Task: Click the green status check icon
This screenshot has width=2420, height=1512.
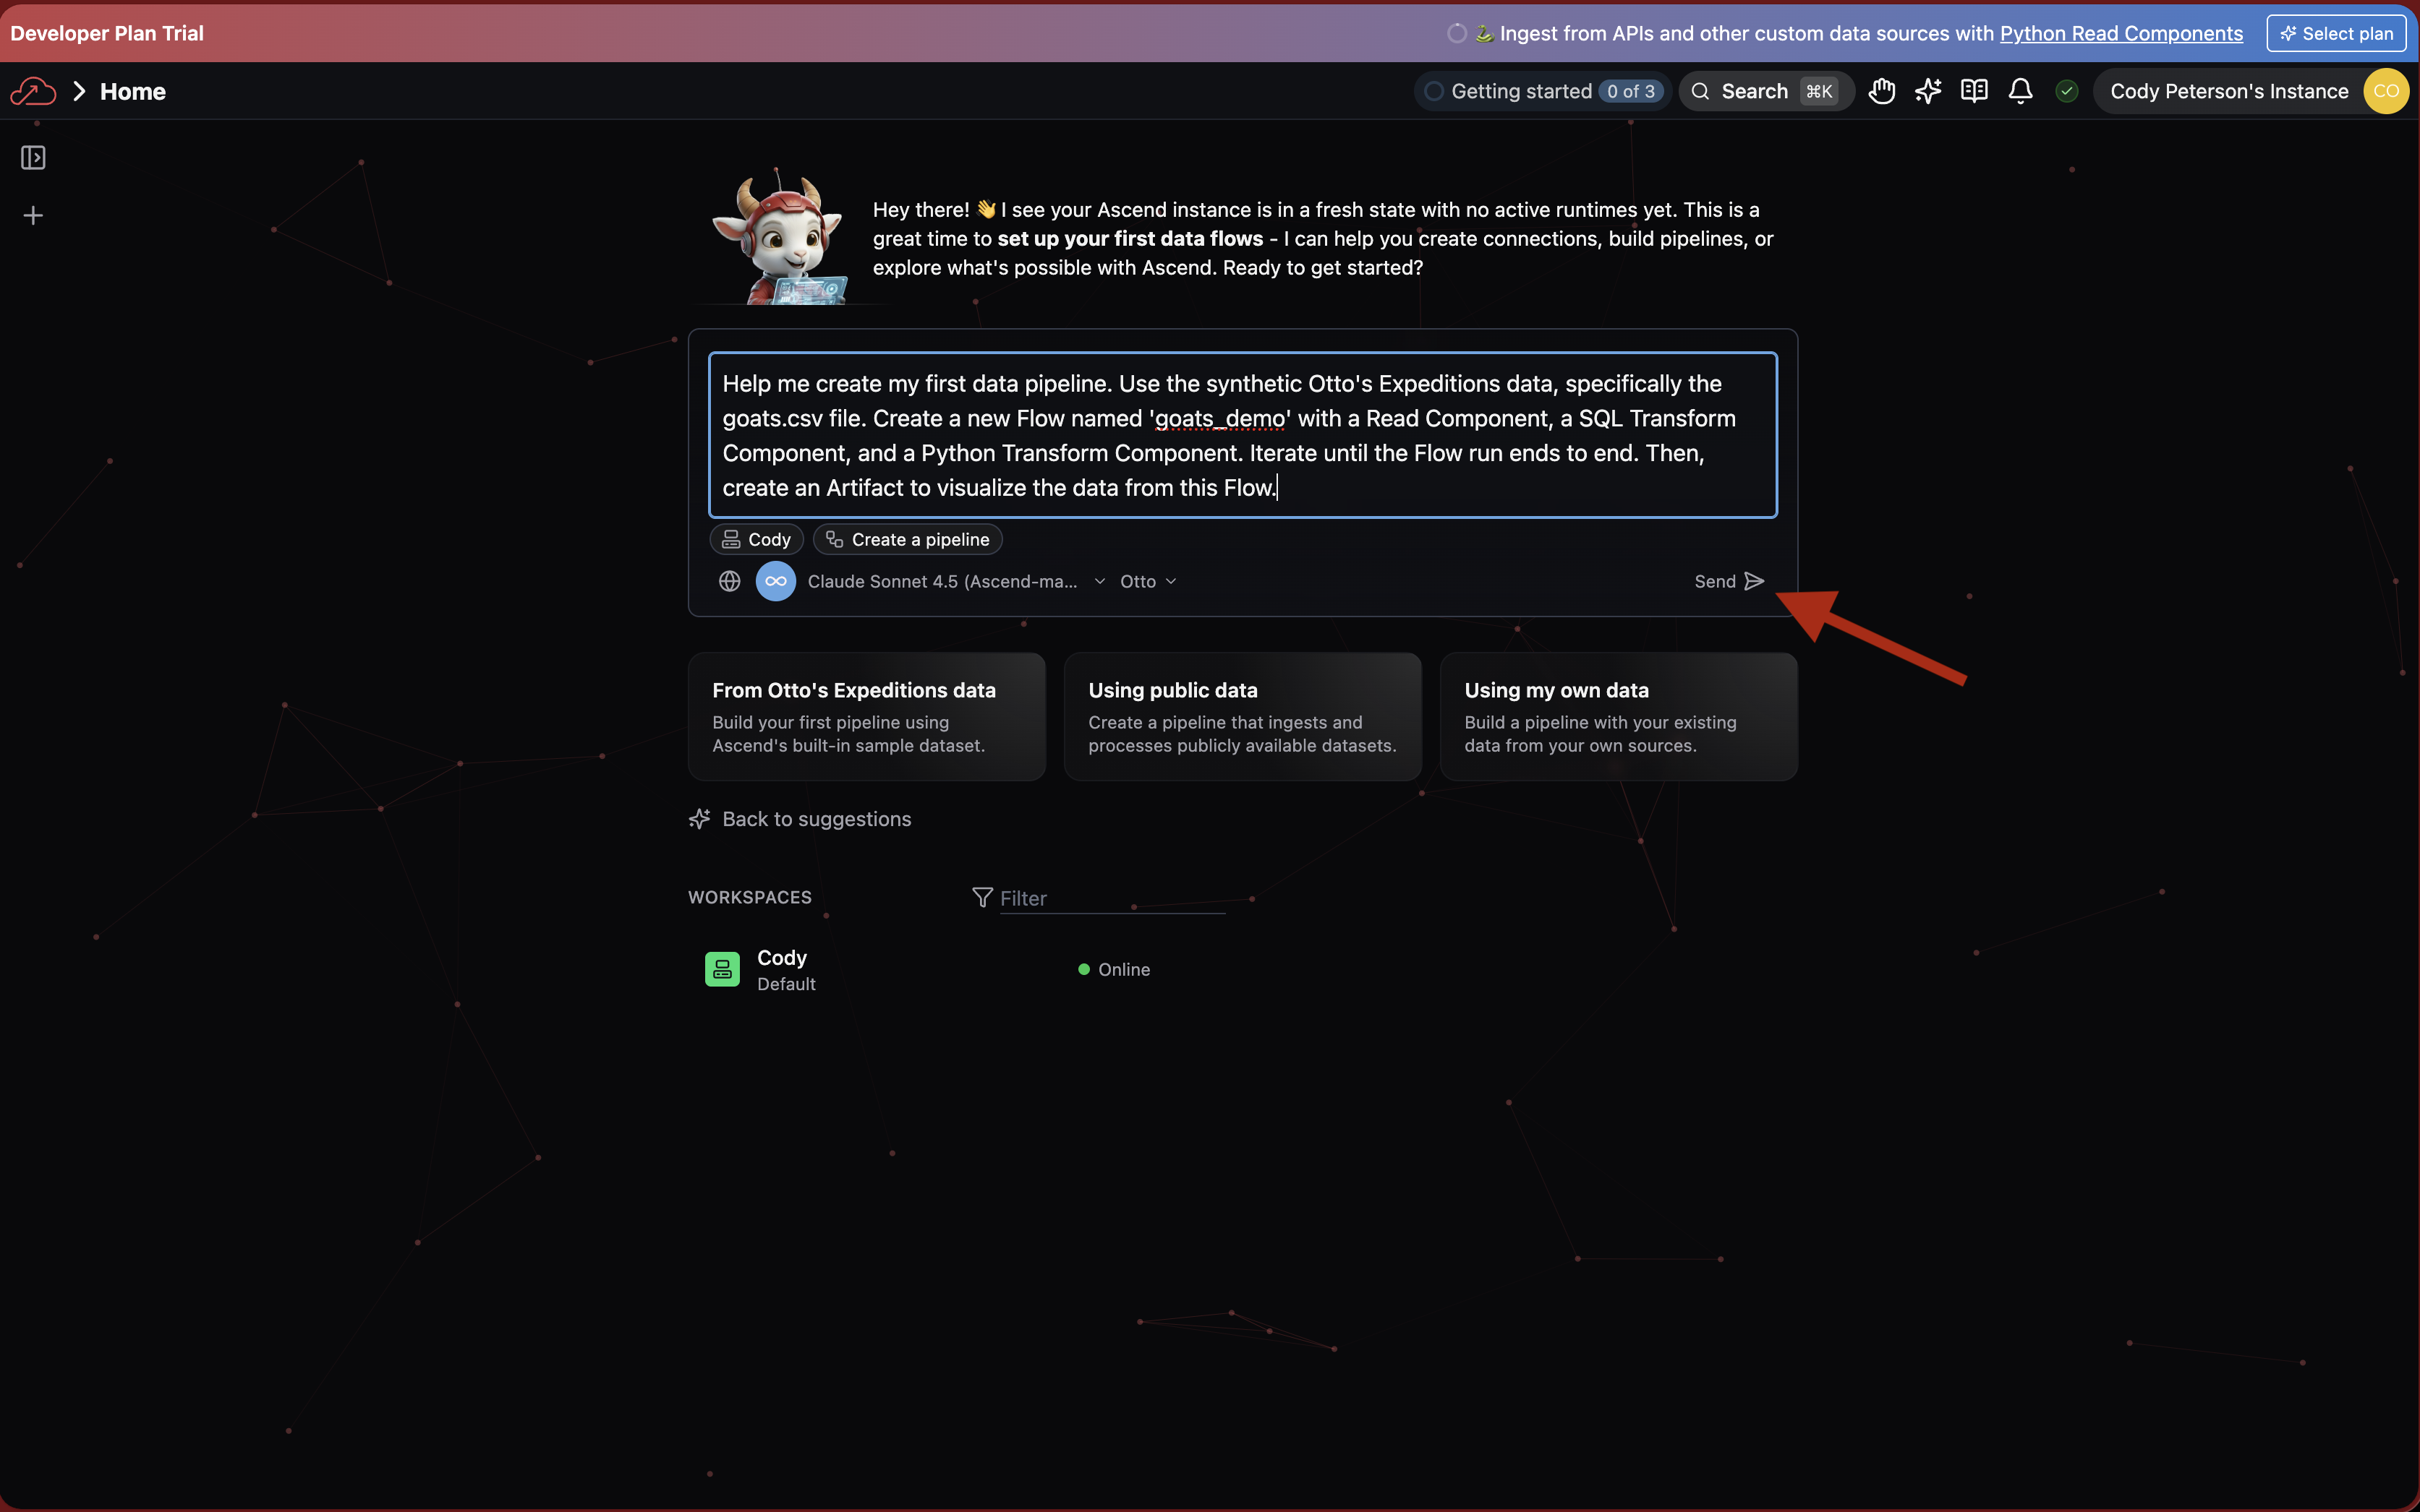Action: (x=2067, y=91)
